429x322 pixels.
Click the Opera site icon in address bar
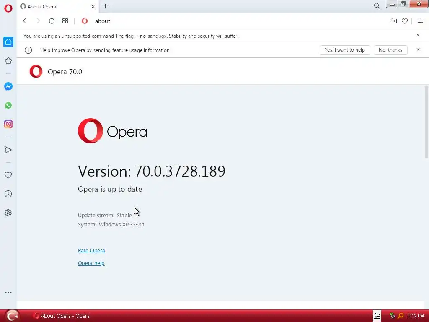[85, 21]
